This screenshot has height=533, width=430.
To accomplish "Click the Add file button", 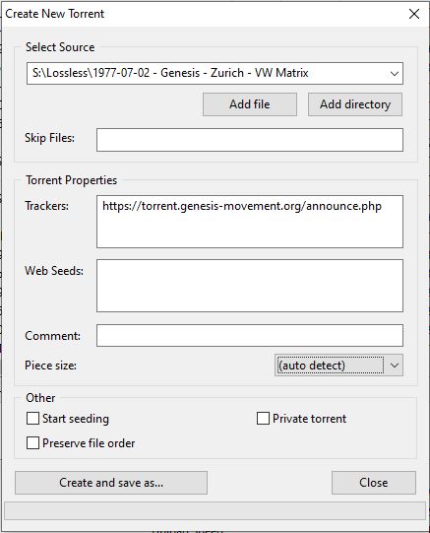I will [250, 104].
